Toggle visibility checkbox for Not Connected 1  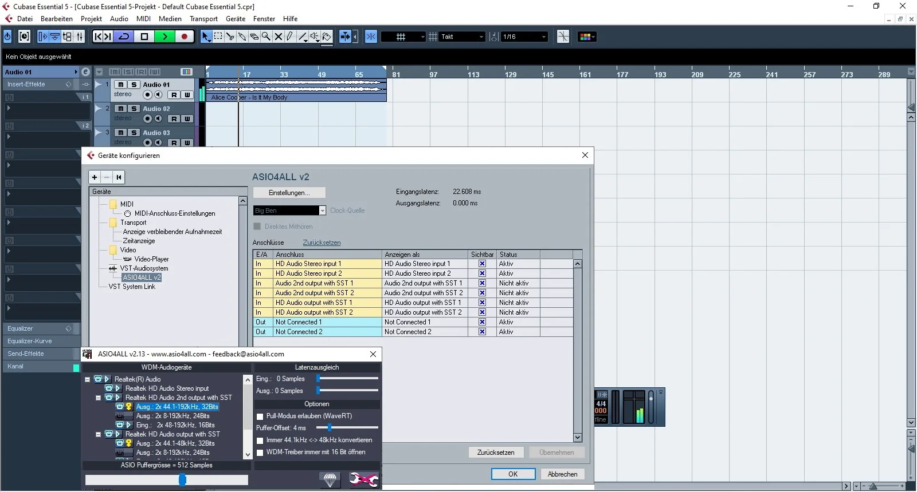(x=482, y=322)
